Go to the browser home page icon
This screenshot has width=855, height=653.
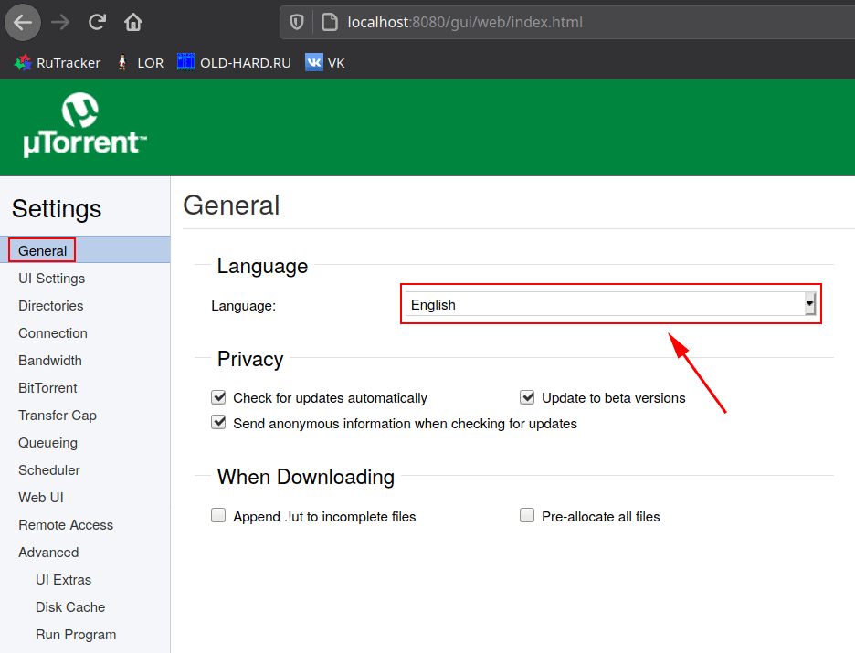coord(133,22)
